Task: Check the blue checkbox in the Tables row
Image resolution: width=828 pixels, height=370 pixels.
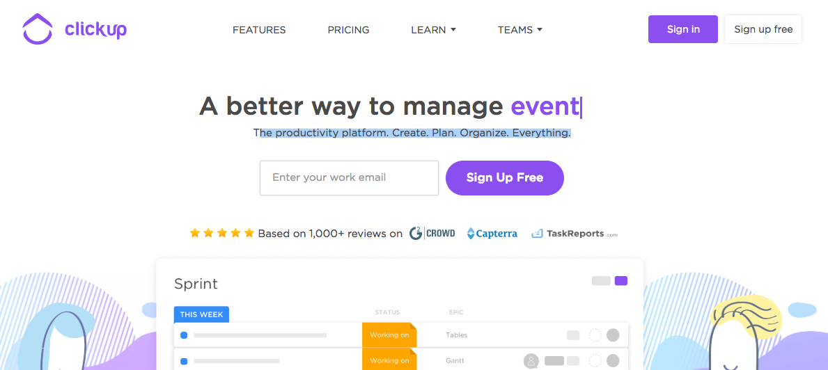Action: click(184, 335)
